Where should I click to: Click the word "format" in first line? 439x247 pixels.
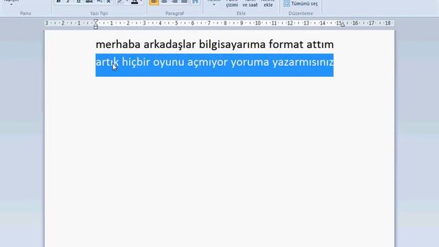(286, 44)
